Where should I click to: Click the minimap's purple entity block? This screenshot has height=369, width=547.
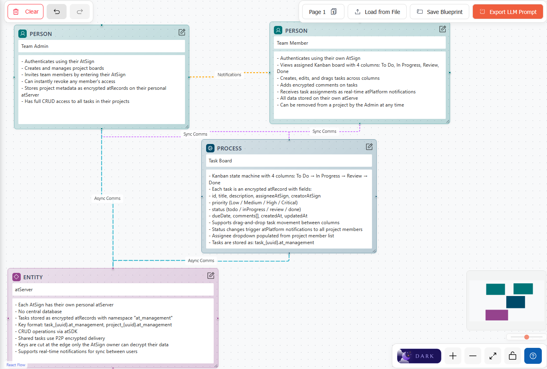(x=496, y=315)
